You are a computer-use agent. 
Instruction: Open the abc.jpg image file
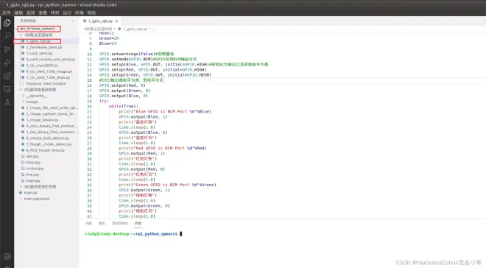32,156
